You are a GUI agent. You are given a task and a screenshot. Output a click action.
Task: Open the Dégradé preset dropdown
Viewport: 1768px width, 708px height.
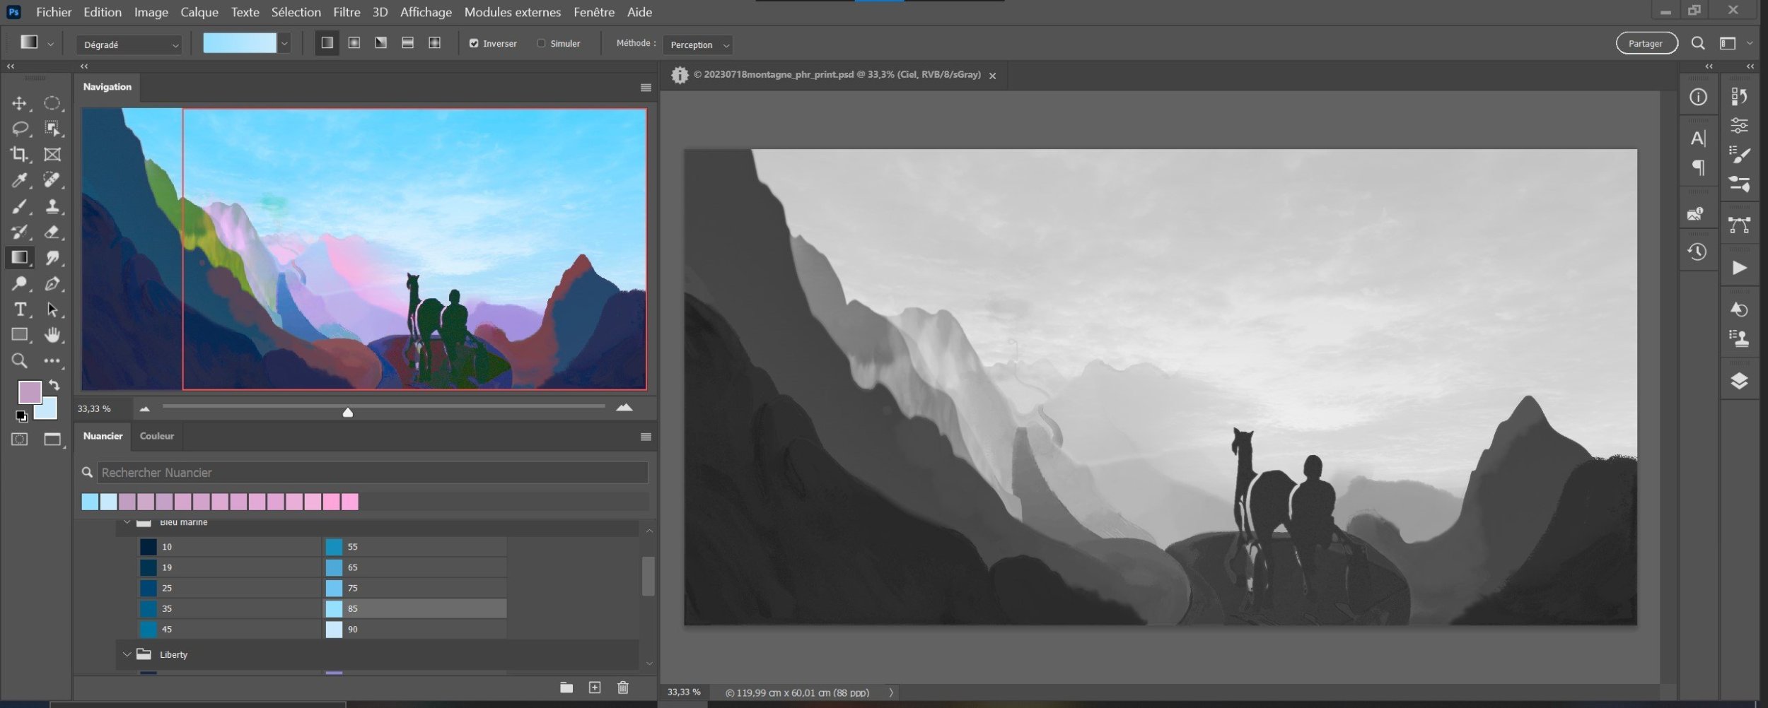129,45
